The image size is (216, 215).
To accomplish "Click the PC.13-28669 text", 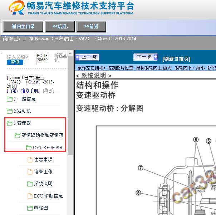I will point(43,58).
